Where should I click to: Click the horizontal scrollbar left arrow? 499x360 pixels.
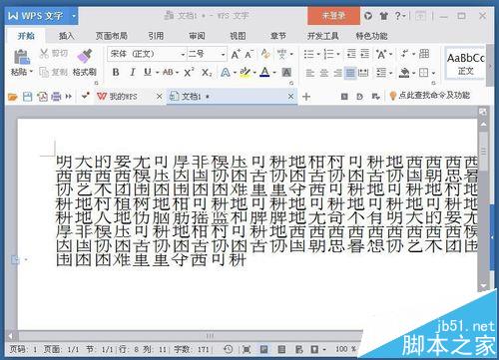(x=11, y=336)
